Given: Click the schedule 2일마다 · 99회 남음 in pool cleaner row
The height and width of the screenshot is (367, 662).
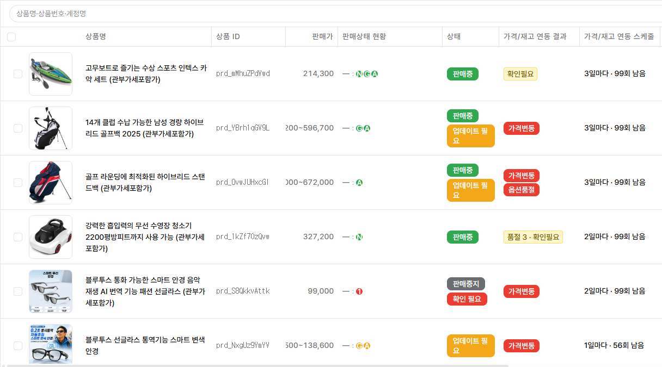Looking at the screenshot, I should [615, 237].
